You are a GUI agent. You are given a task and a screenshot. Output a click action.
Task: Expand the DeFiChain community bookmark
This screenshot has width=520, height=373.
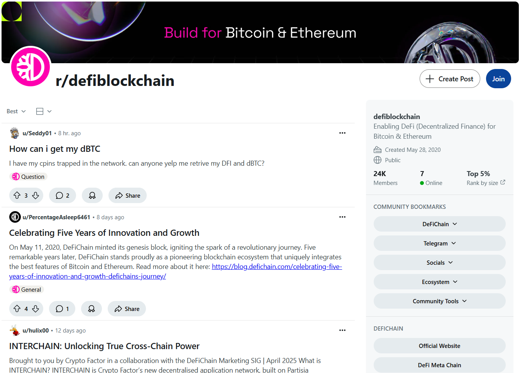pyautogui.click(x=439, y=224)
